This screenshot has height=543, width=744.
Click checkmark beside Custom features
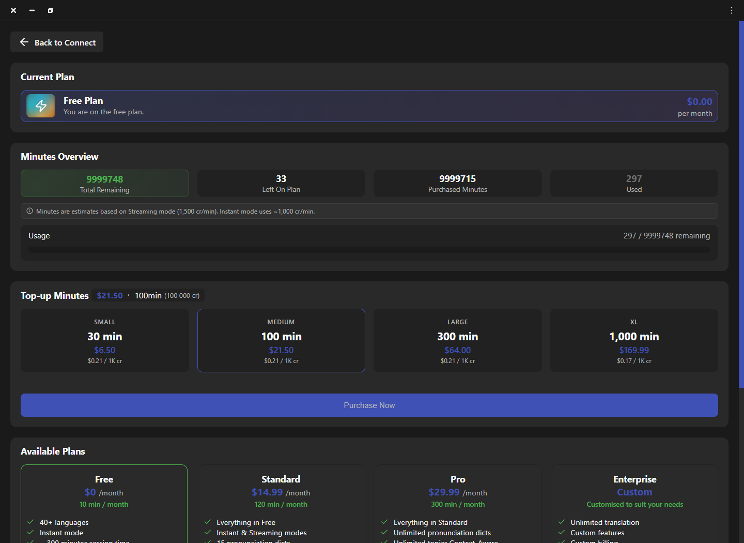[562, 532]
